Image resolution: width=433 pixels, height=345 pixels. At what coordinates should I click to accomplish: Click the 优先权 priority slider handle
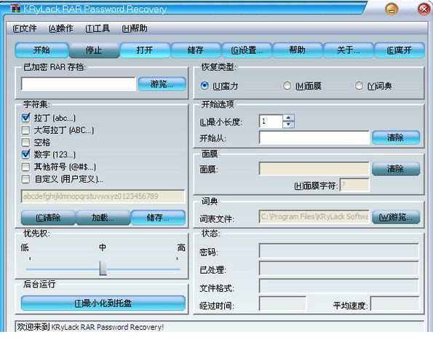pos(103,268)
